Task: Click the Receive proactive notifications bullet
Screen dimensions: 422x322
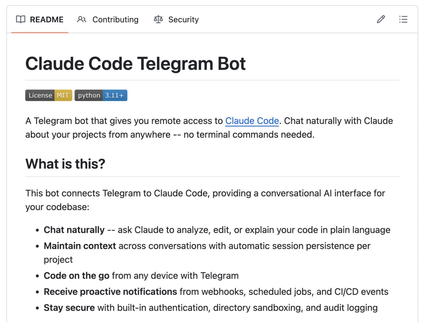Action: [x=110, y=292]
